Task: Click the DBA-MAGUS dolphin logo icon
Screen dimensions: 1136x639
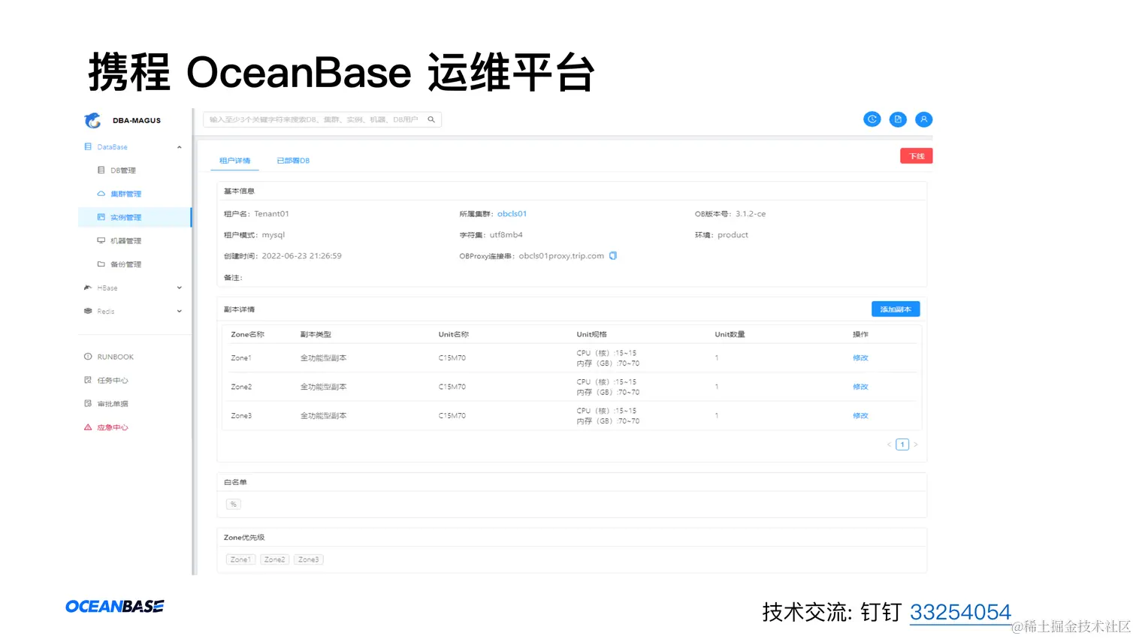Action: pos(92,120)
